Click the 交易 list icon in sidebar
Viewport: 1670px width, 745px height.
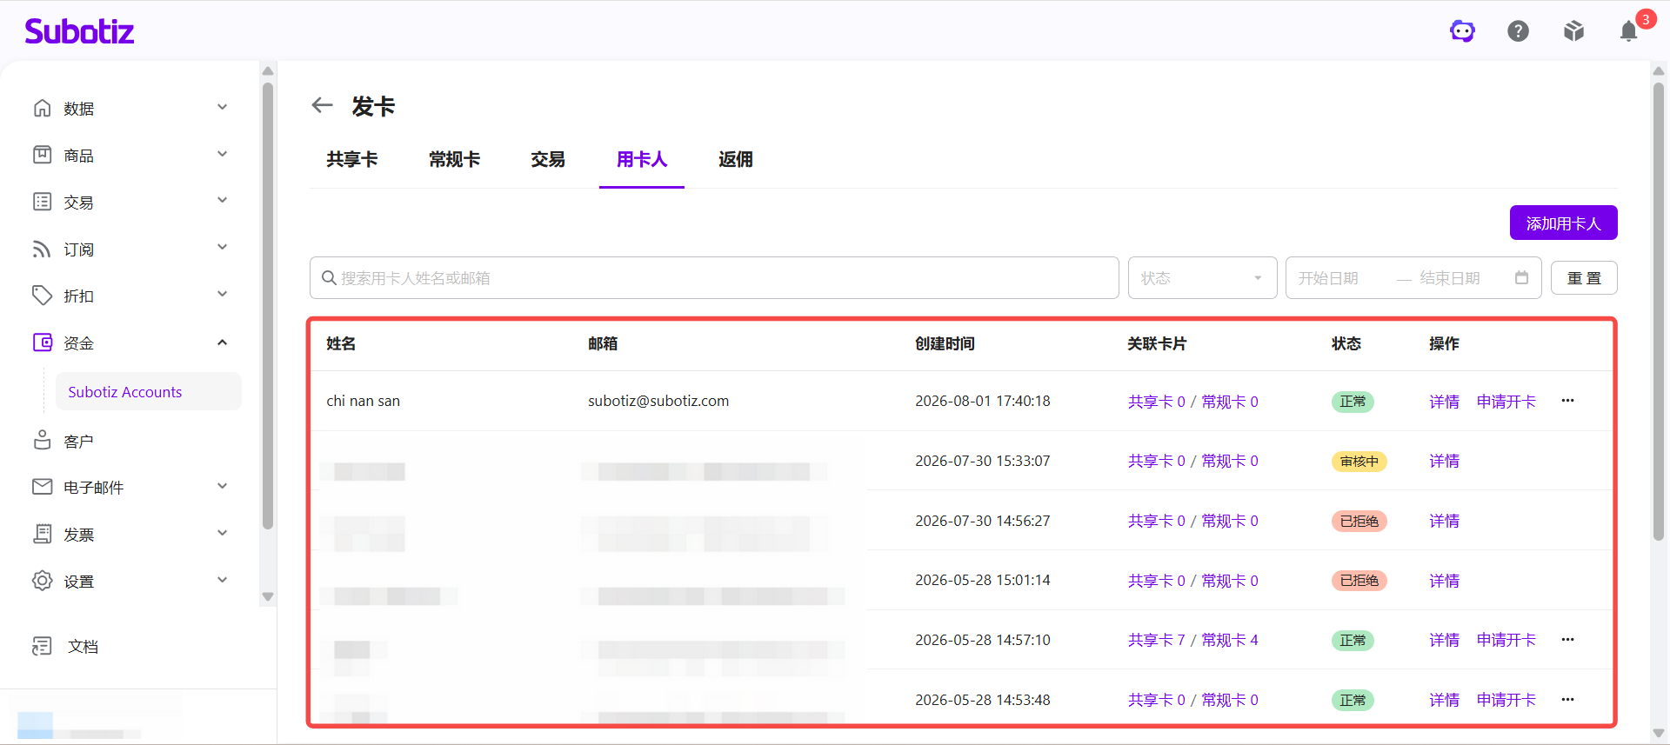[x=42, y=202]
